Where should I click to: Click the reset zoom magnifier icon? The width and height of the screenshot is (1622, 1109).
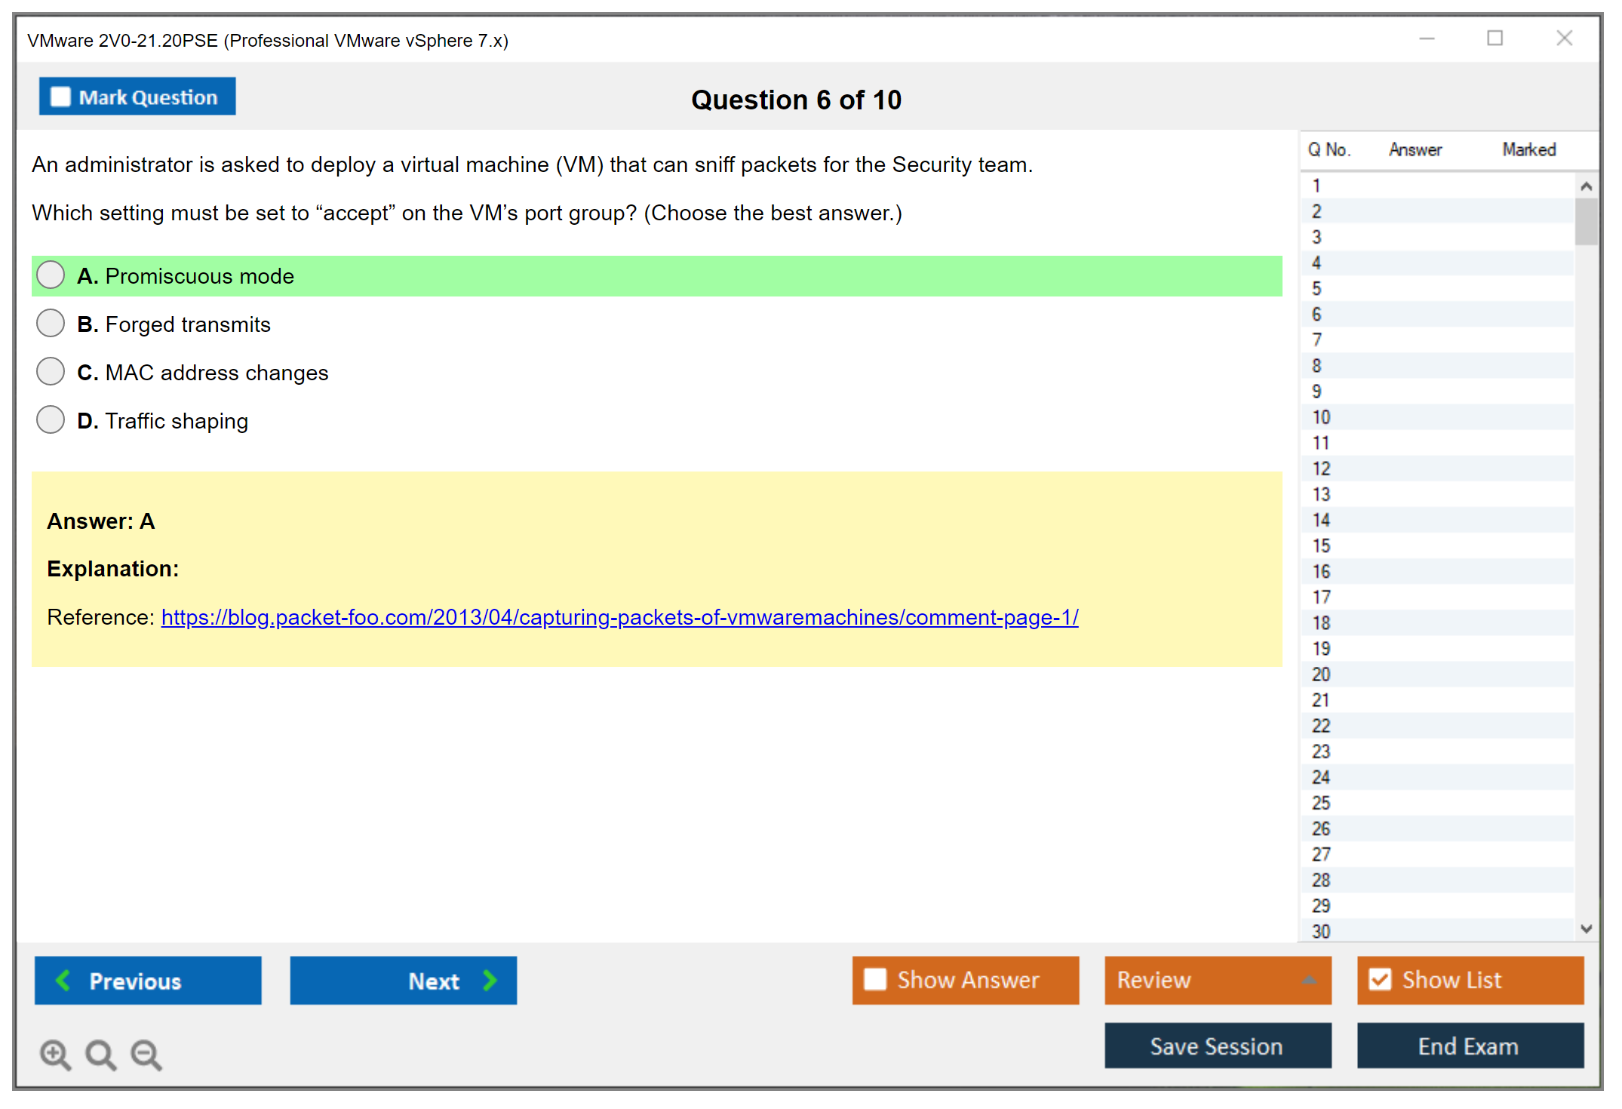pos(100,1054)
